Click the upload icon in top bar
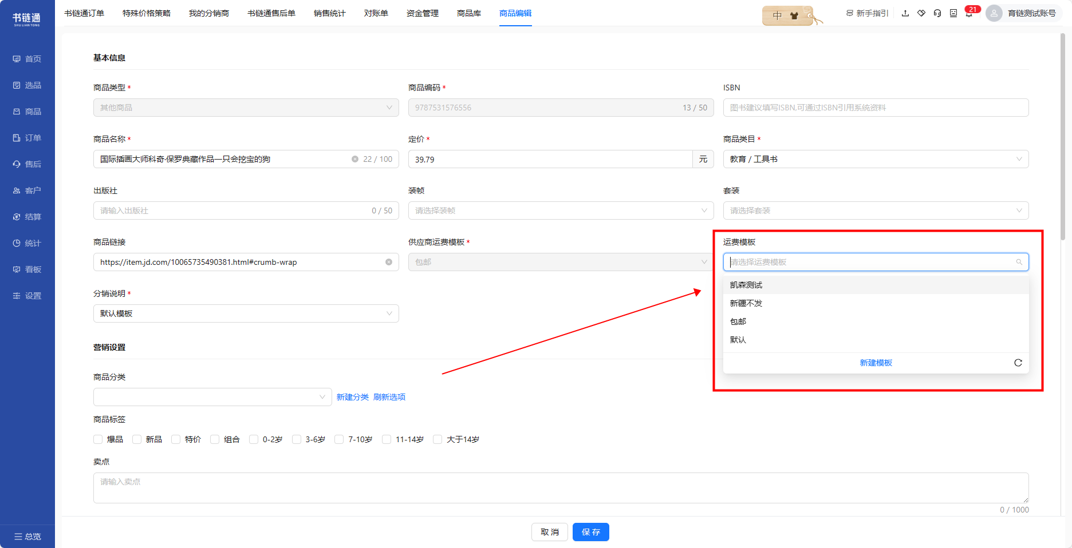The height and width of the screenshot is (548, 1072). pyautogui.click(x=905, y=13)
